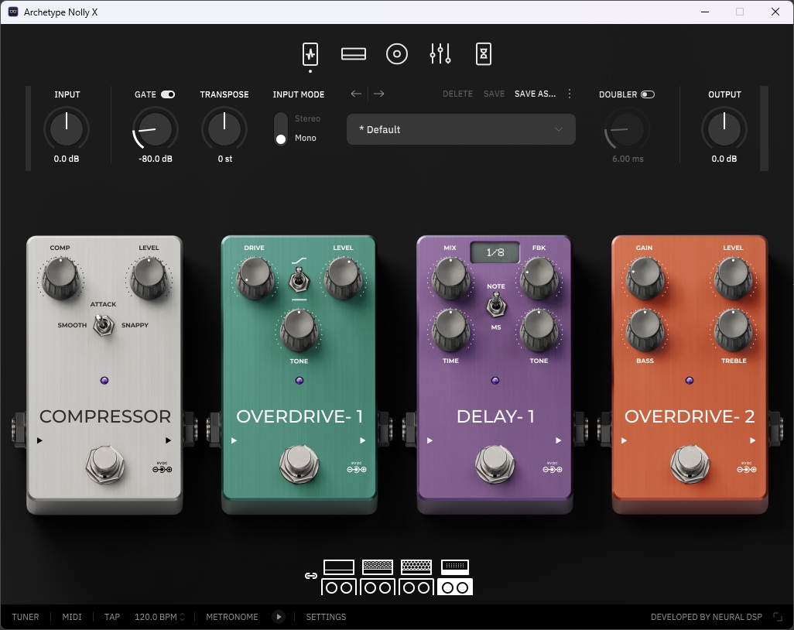Click the Tap tempo button

pos(112,617)
